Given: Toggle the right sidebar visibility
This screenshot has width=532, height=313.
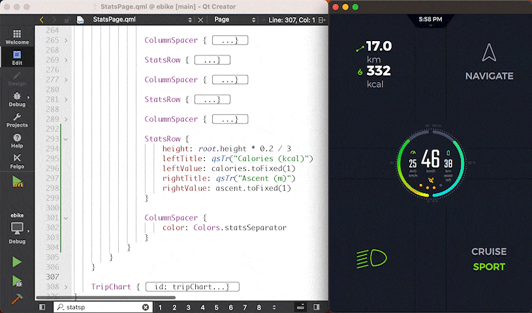Looking at the screenshot, I should coord(317,307).
